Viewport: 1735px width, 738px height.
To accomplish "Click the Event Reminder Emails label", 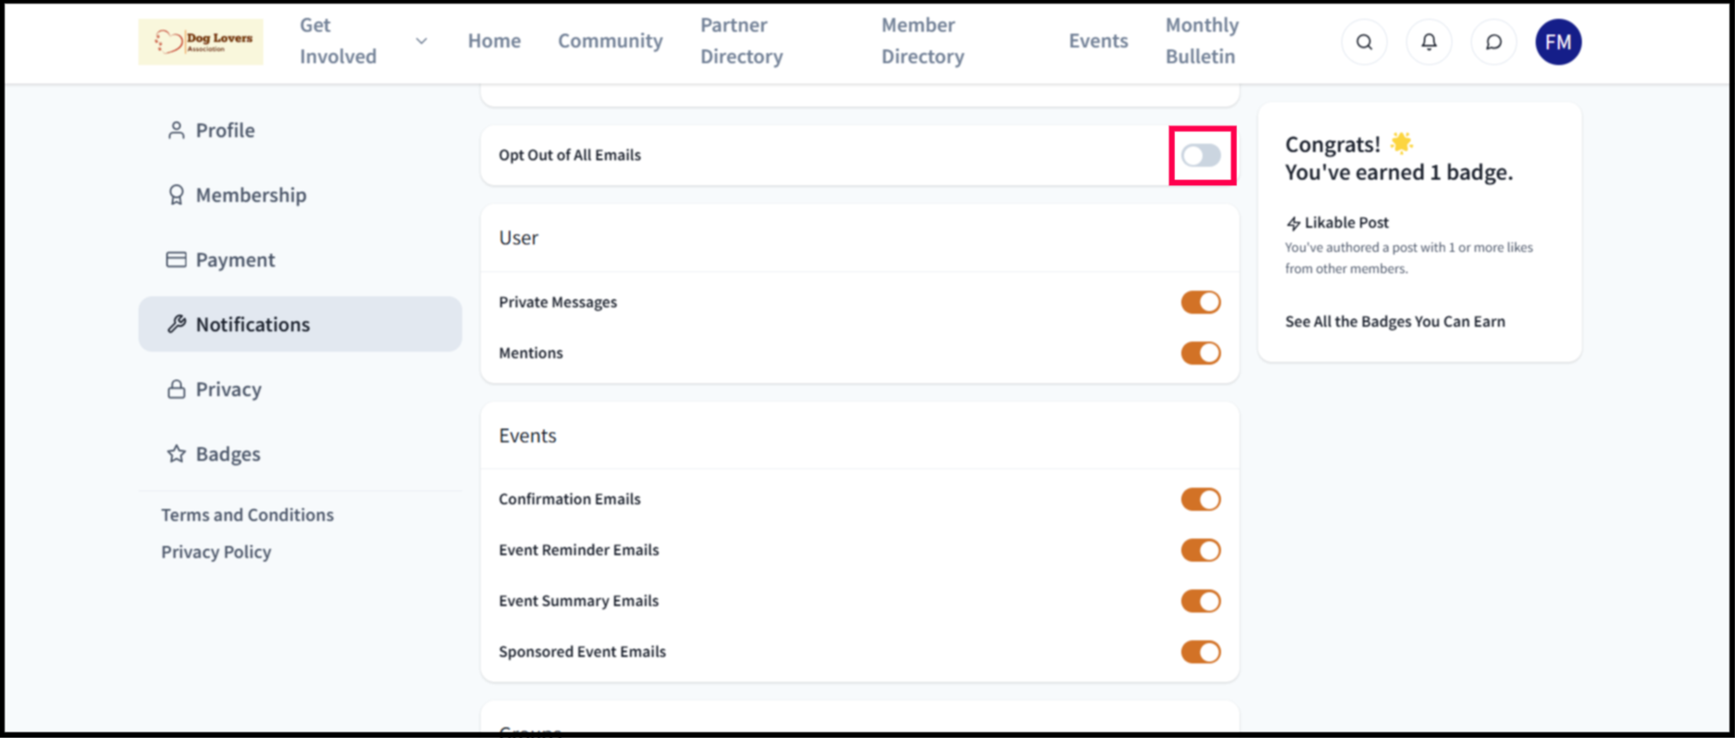I will (x=578, y=550).
